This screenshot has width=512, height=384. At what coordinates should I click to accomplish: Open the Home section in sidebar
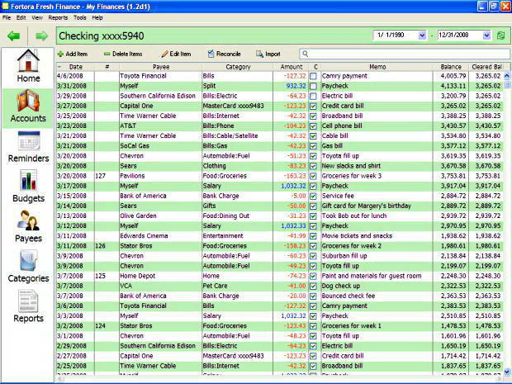click(27, 67)
